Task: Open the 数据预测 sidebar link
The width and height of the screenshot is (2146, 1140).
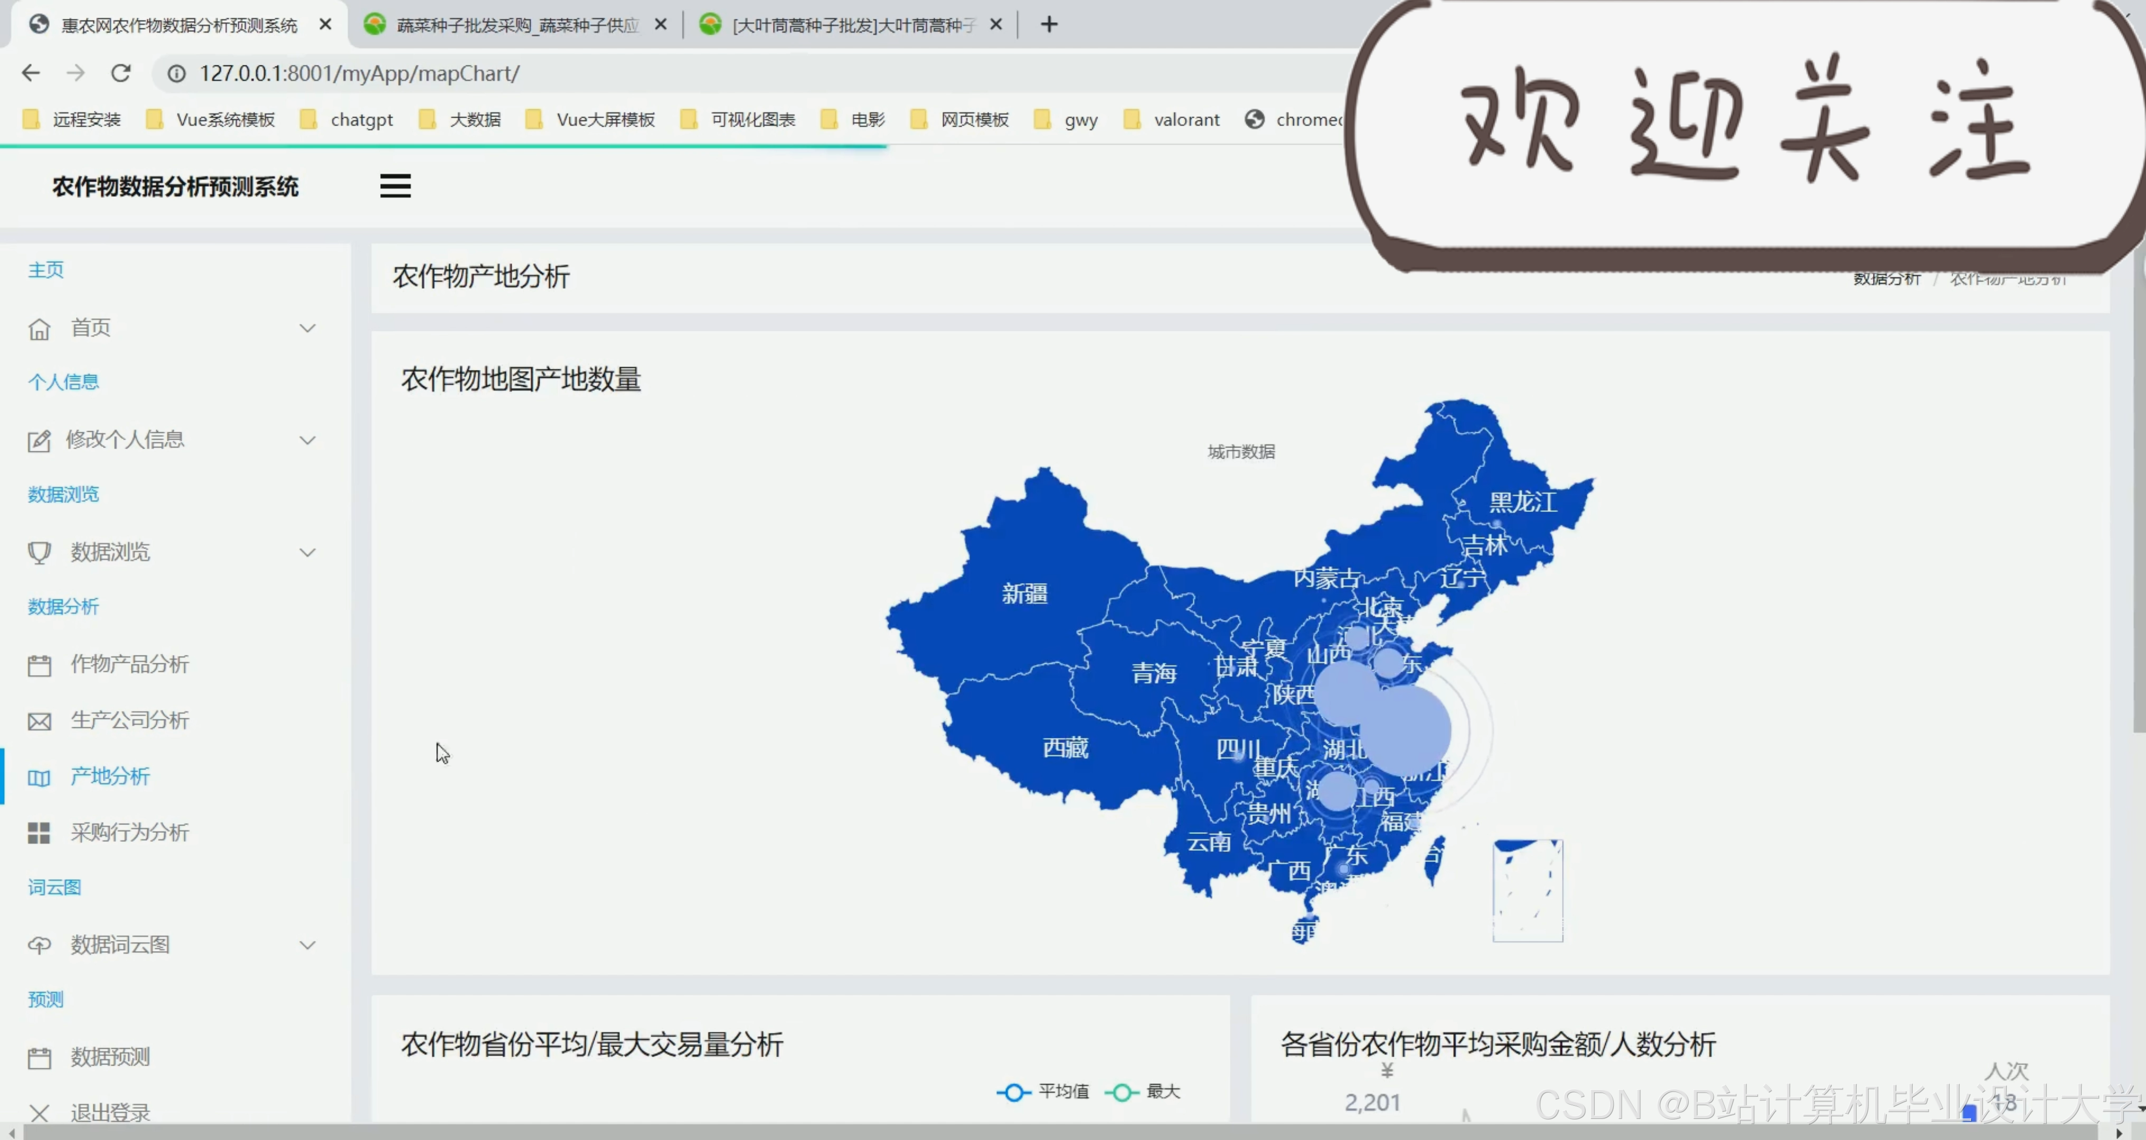Action: pyautogui.click(x=110, y=1057)
